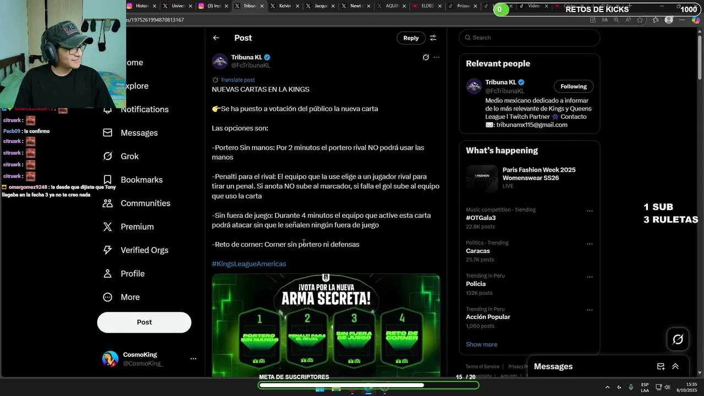The width and height of the screenshot is (704, 396).
Task: Click the microphone icon in system tray
Action: pyautogui.click(x=631, y=387)
